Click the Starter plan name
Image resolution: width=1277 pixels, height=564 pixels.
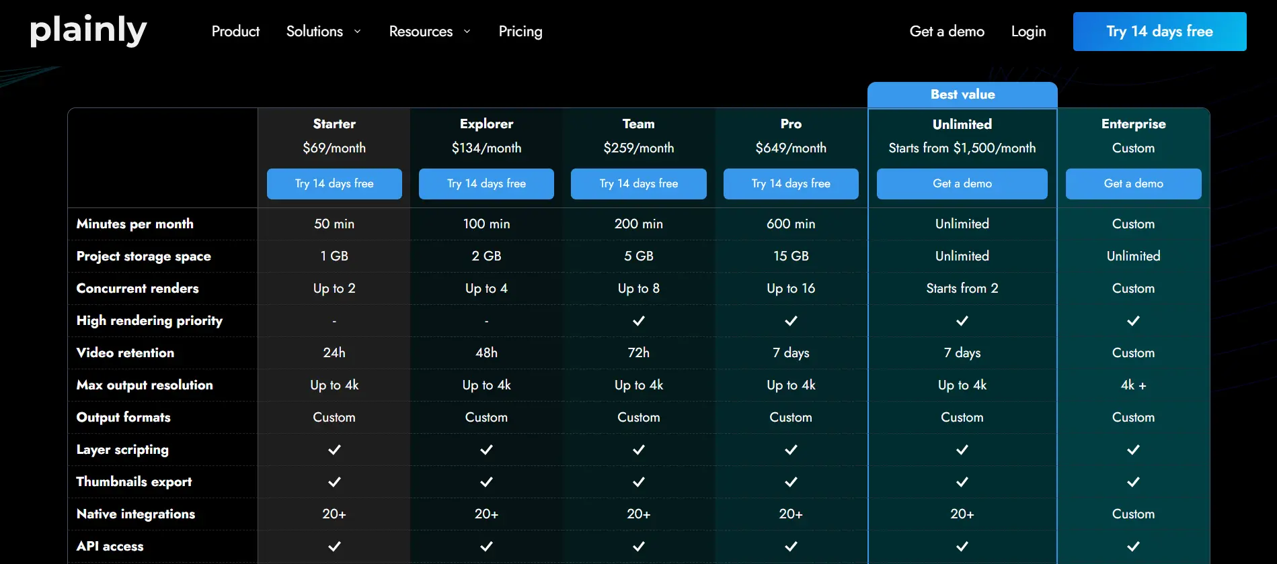click(334, 124)
